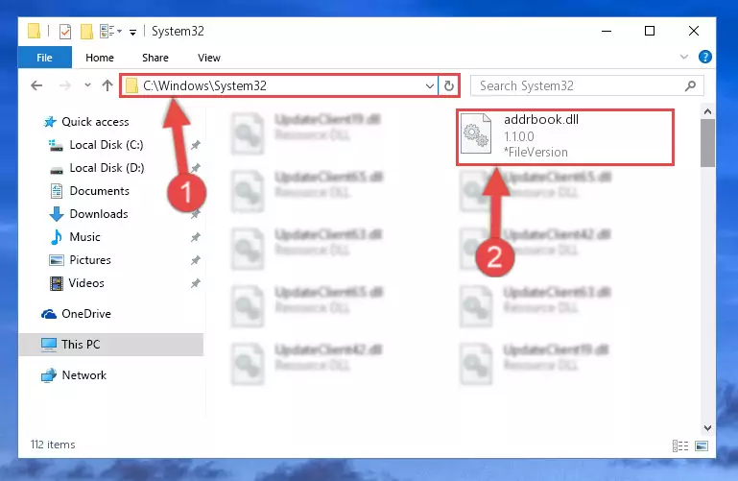This screenshot has height=481, width=738.
Task: Click the C:\Windows\System32 address bar
Action: pyautogui.click(x=278, y=85)
